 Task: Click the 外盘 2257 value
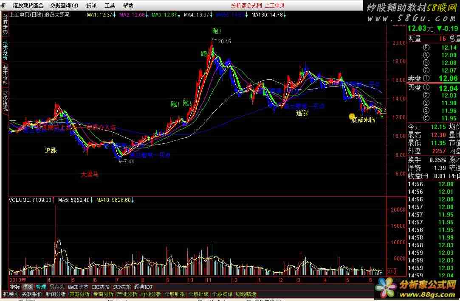439,151
